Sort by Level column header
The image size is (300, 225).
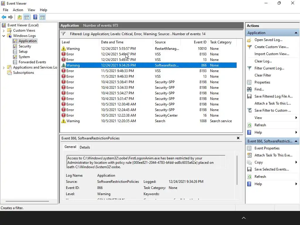pyautogui.click(x=80, y=42)
